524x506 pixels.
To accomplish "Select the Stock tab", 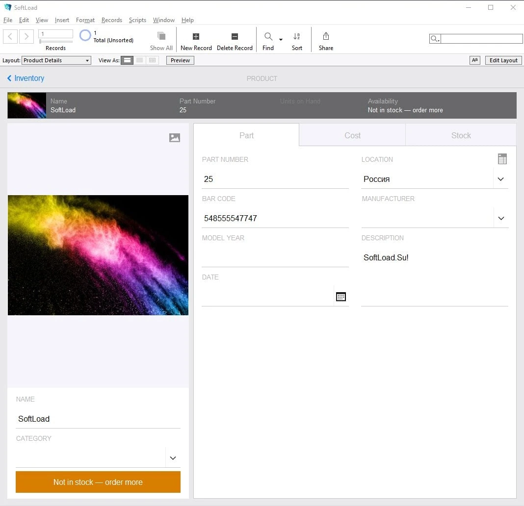I will tap(461, 135).
